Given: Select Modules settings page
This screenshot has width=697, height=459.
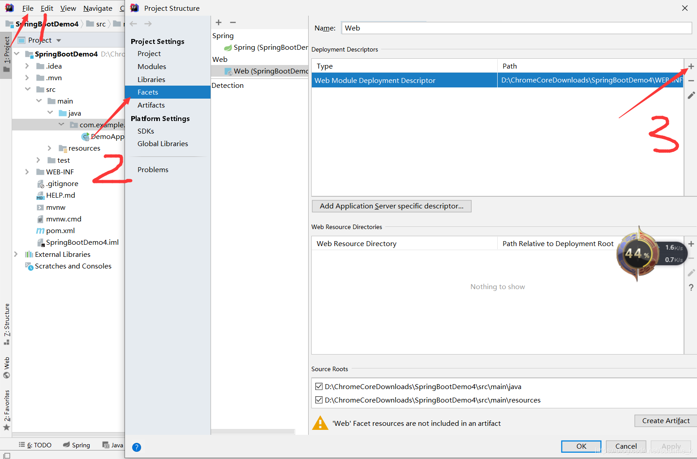Looking at the screenshot, I should tap(152, 67).
